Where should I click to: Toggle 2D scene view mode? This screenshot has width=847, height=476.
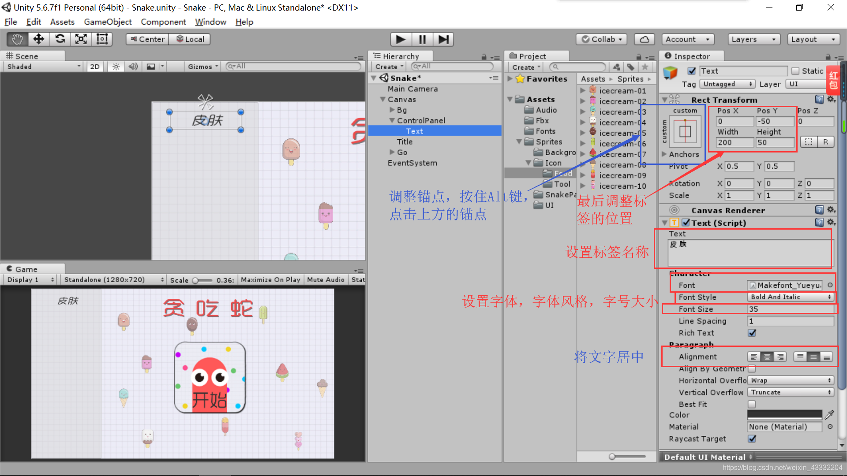[95, 67]
